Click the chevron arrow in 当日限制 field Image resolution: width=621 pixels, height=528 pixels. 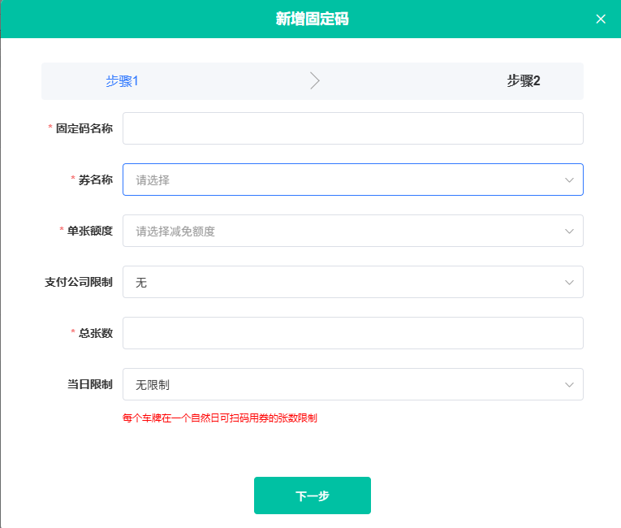pos(569,384)
